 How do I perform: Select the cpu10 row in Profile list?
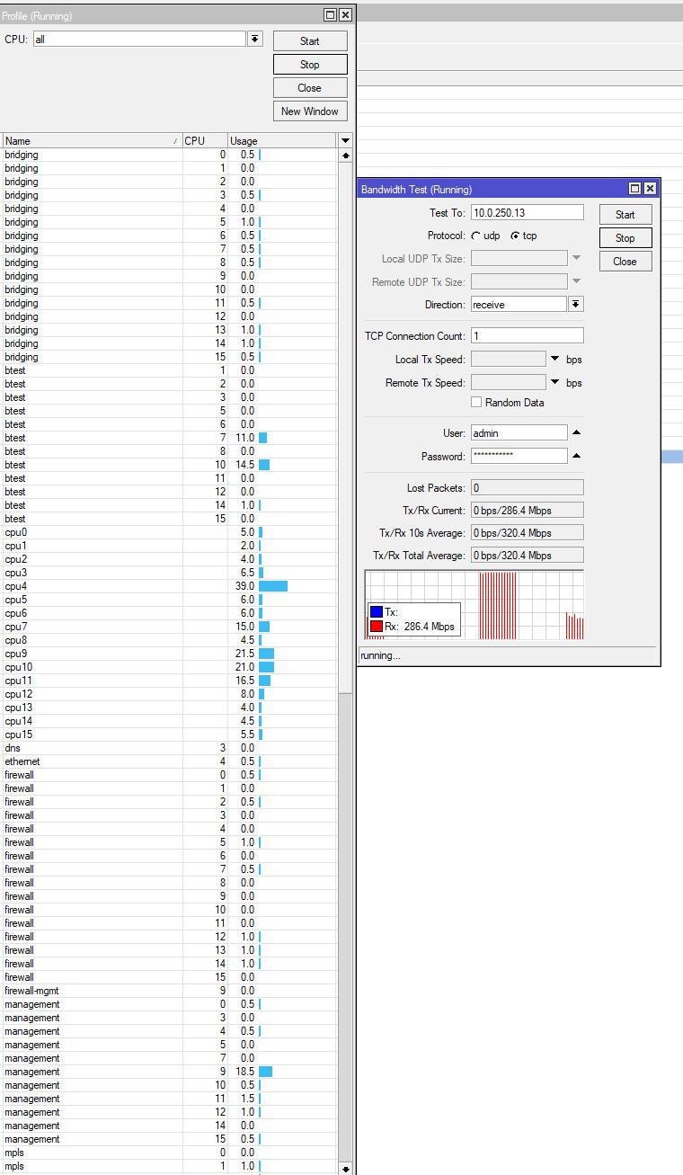point(170,667)
